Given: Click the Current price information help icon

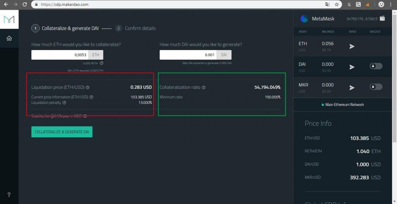Looking at the screenshot, I should click(x=91, y=97).
